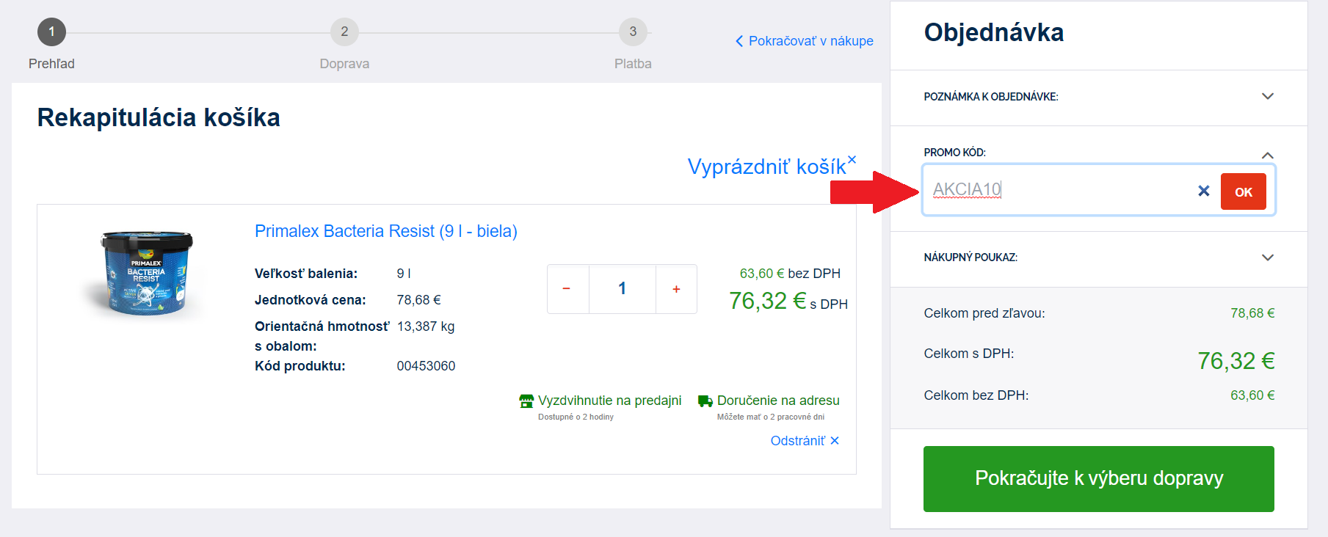Click product code value 00453060
Viewport: 1328px width, 537px height.
(x=426, y=366)
